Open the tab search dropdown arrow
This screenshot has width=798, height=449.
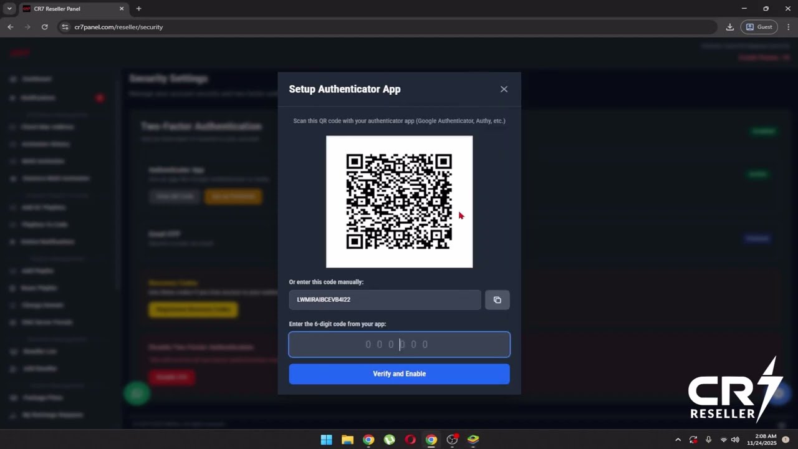pyautogui.click(x=9, y=9)
